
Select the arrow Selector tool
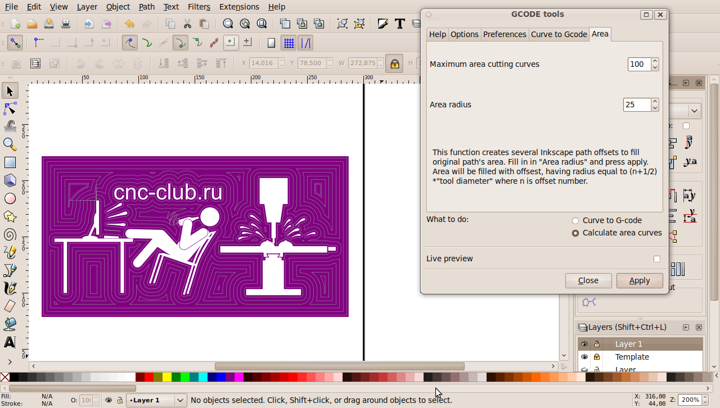10,91
